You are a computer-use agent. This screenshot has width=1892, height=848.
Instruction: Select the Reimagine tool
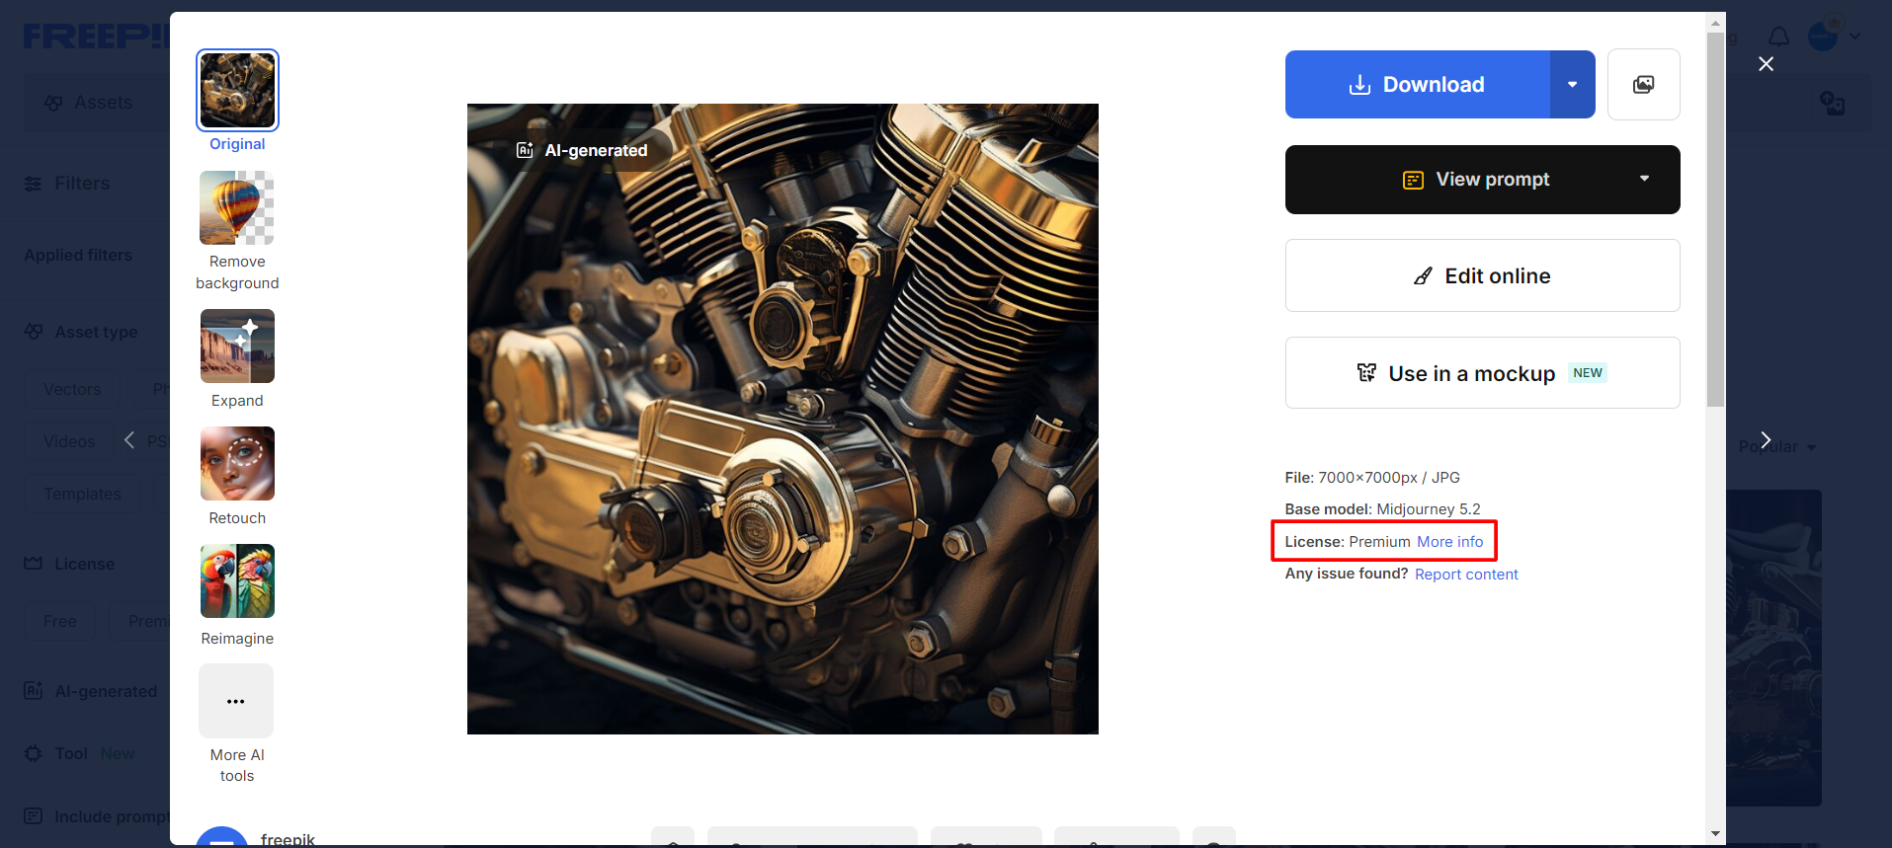237,581
